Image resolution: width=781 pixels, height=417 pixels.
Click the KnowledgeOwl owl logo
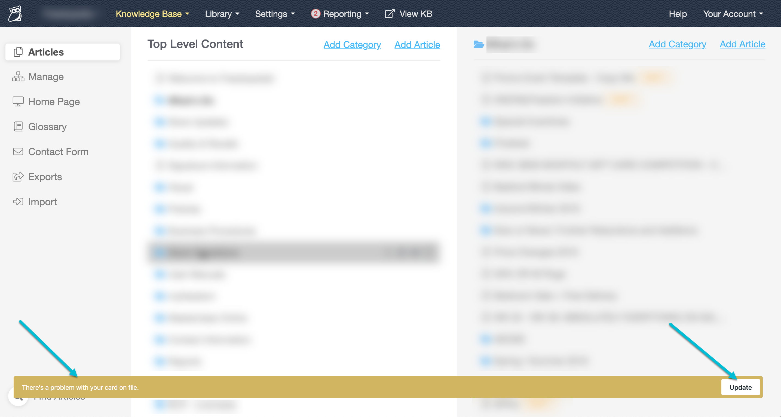click(x=15, y=14)
